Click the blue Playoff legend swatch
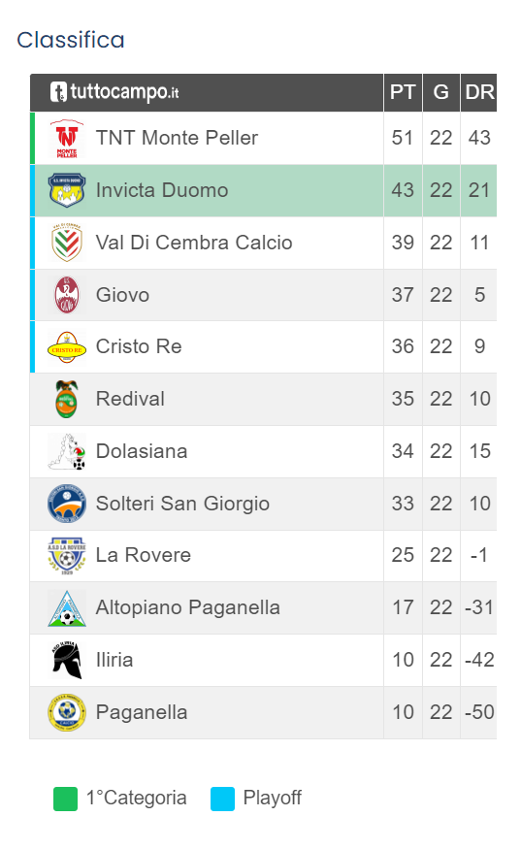 [222, 800]
